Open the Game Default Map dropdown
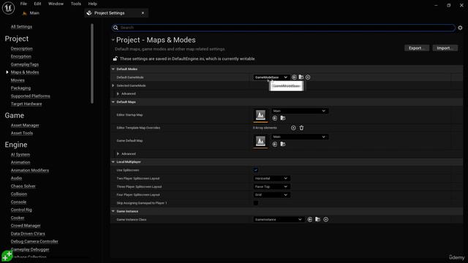The width and height of the screenshot is (468, 263). pos(300,137)
